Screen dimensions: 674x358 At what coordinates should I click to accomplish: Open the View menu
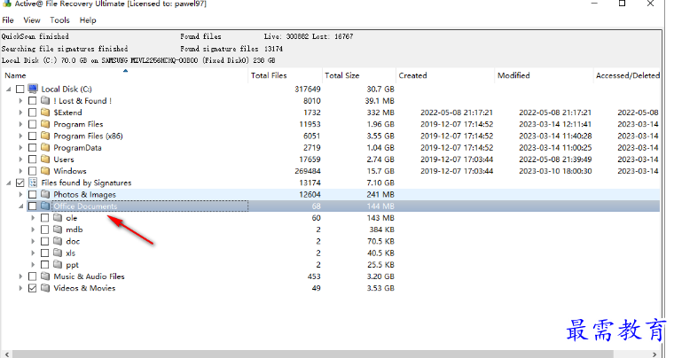[32, 20]
